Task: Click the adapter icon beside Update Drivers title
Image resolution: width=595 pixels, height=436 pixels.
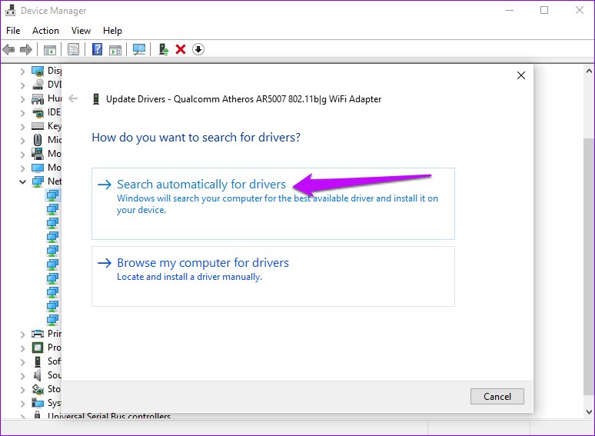Action: coord(96,99)
